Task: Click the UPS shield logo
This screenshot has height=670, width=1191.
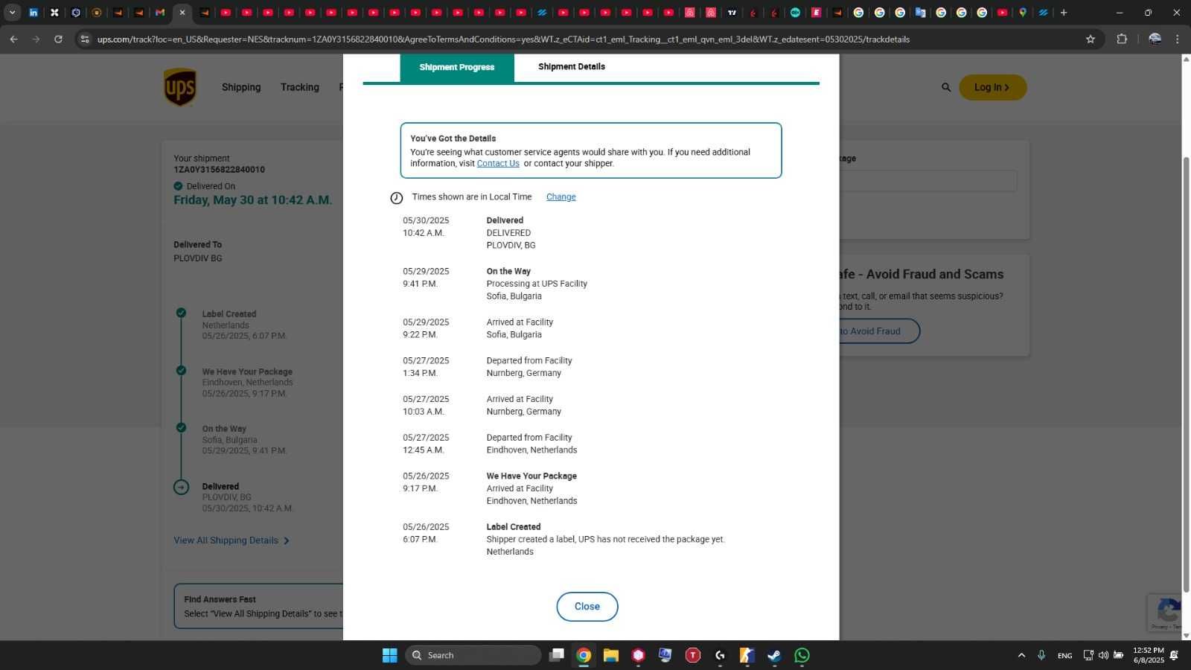Action: tap(179, 87)
